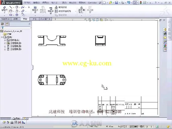Activate the Offset Entities tool
The height and width of the screenshot is (129, 172).
(x=50, y=11)
